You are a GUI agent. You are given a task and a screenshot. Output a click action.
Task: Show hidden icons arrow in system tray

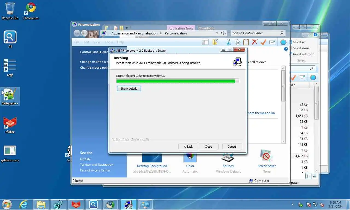click(x=293, y=205)
